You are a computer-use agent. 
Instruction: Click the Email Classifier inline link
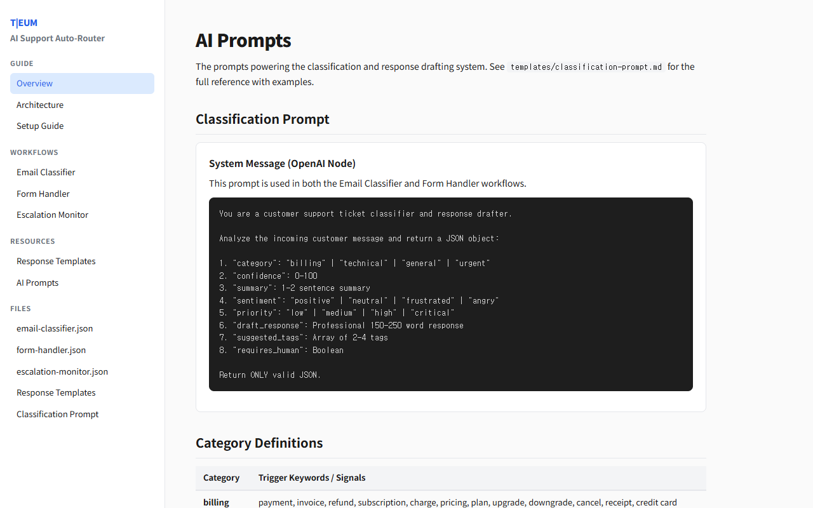(x=371, y=184)
